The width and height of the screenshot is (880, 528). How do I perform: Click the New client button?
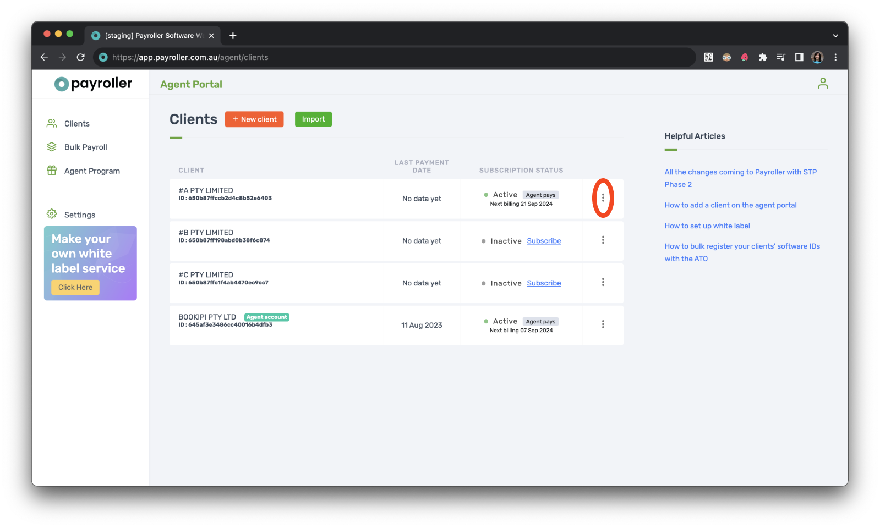coord(254,119)
